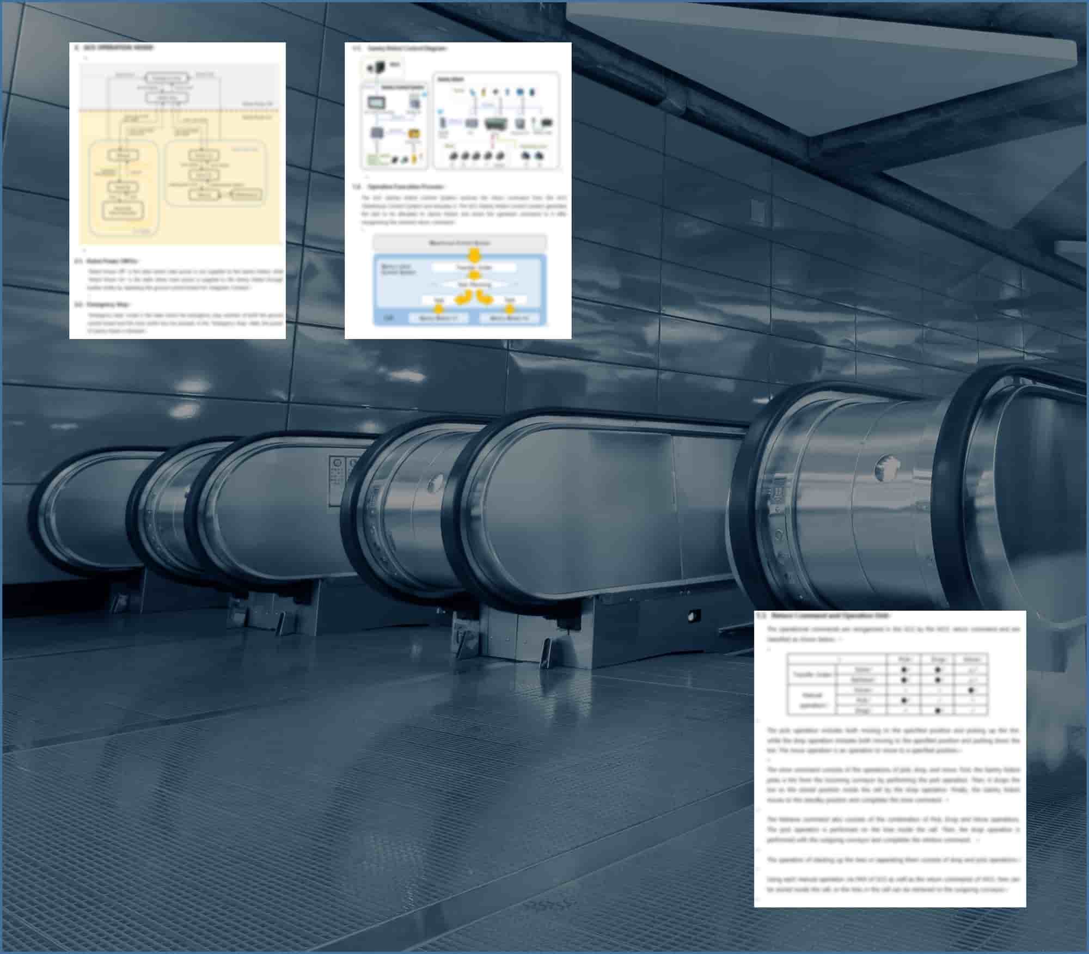Click the Manual operation cell in the table
Image resolution: width=1089 pixels, height=954 pixels.
pos(812,700)
